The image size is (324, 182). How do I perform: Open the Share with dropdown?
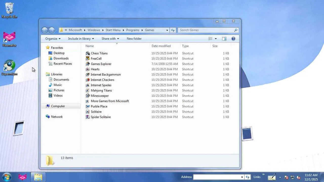tap(110, 39)
